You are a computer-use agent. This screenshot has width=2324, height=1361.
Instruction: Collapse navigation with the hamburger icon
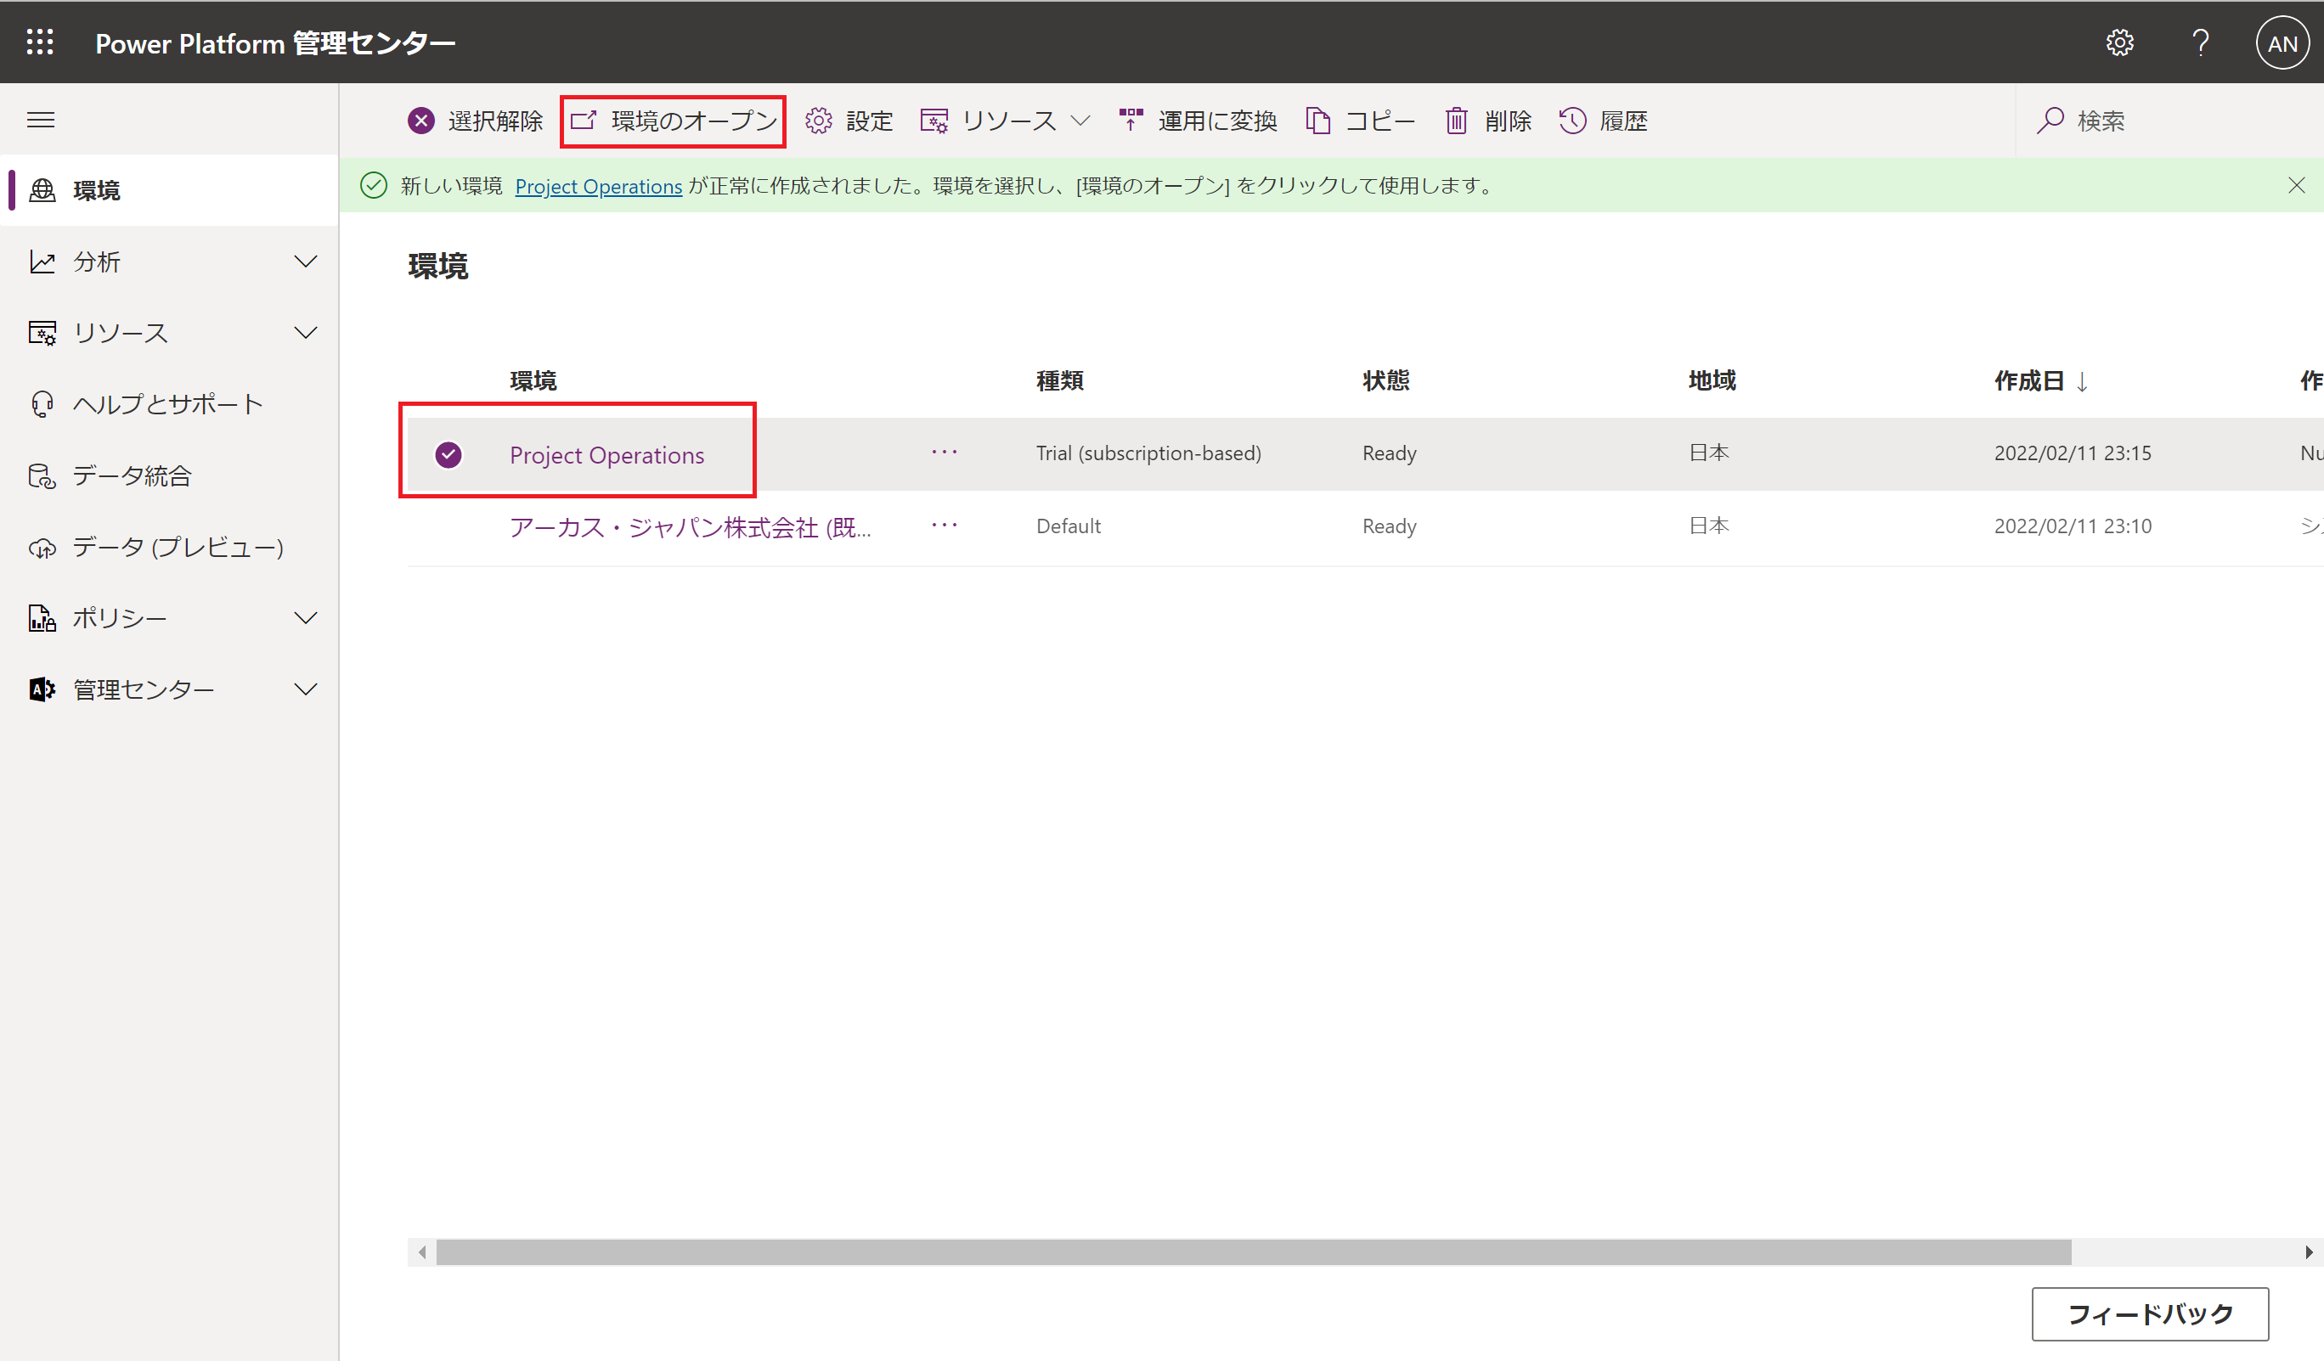41,120
